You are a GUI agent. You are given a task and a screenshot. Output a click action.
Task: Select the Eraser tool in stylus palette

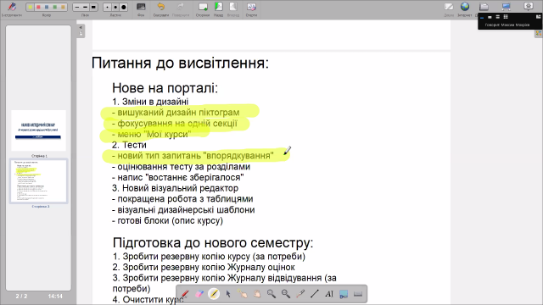[199, 294]
